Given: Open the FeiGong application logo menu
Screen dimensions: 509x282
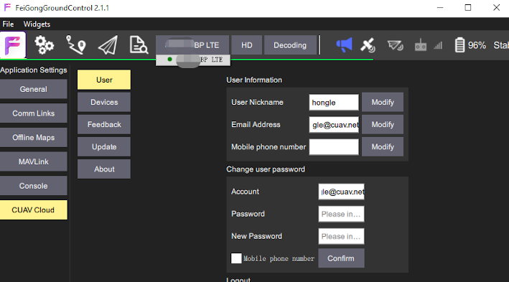Looking at the screenshot, I should (13, 44).
